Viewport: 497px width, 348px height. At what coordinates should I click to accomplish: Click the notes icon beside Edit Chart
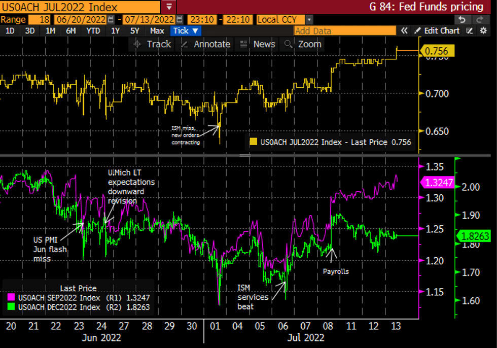tap(470, 31)
